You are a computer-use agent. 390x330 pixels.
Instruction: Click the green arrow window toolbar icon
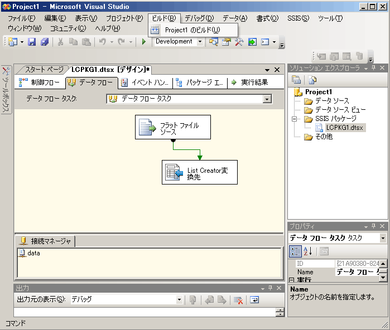(x=252, y=42)
